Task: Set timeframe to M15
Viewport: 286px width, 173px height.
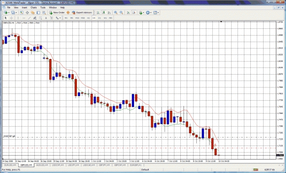Action: 77,18
